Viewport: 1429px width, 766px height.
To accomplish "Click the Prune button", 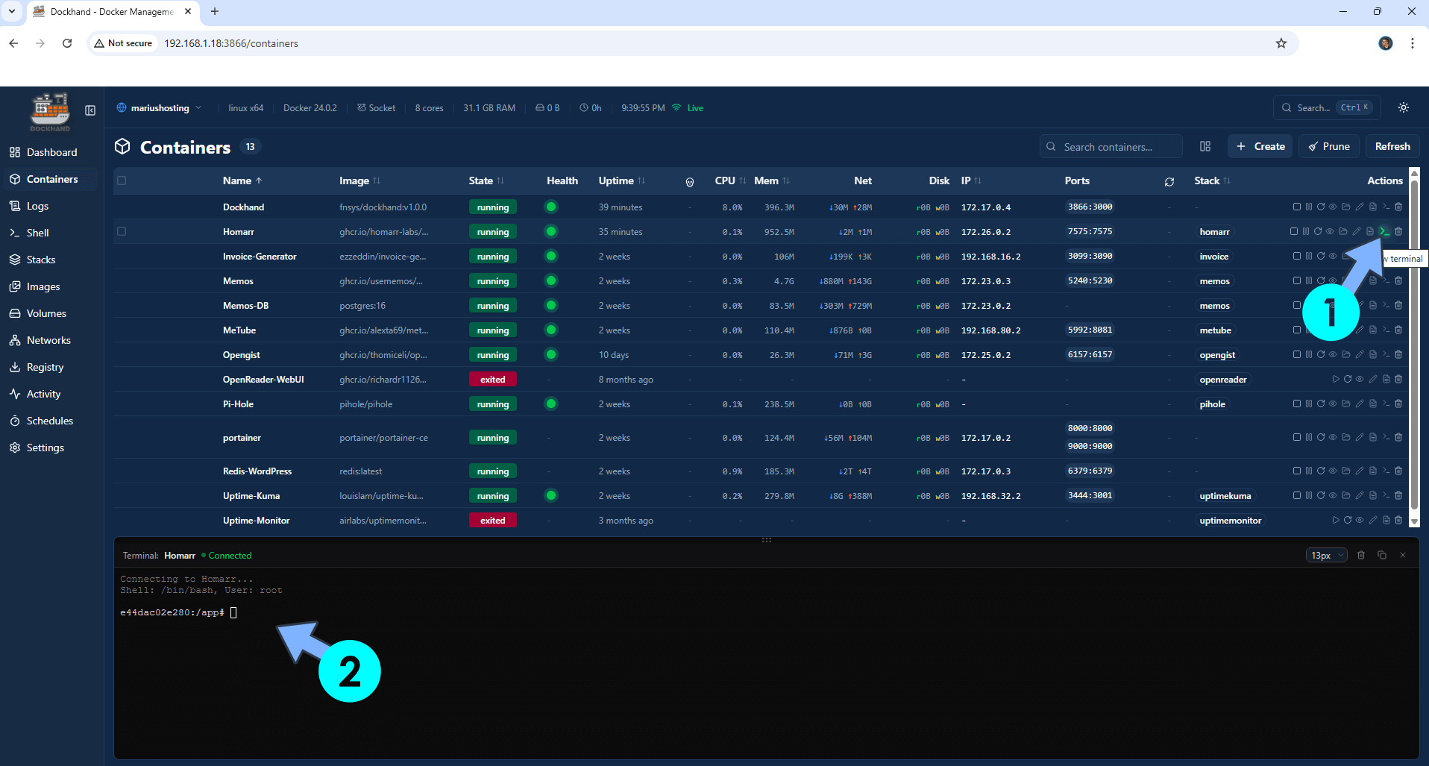I will [x=1328, y=146].
